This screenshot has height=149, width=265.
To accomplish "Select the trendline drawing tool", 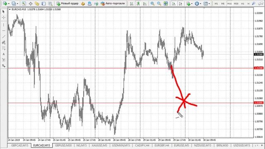I will (x=4, y=36).
